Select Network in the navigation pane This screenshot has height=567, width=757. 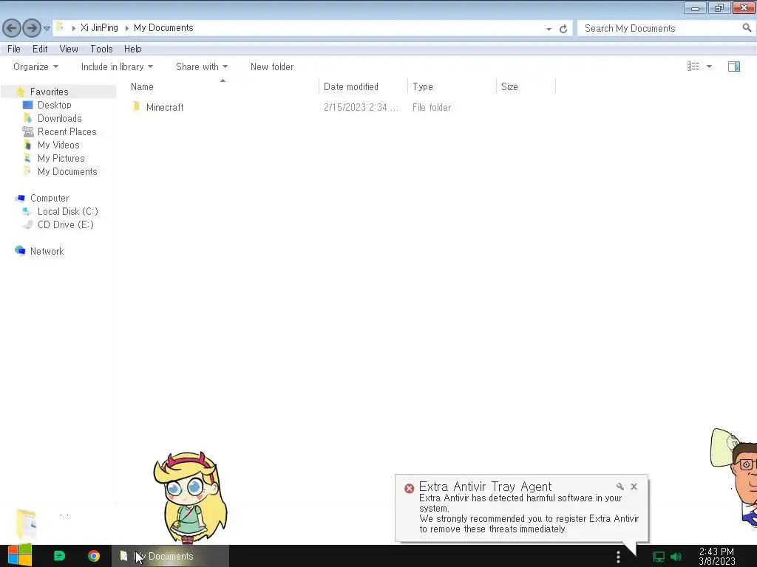point(47,251)
